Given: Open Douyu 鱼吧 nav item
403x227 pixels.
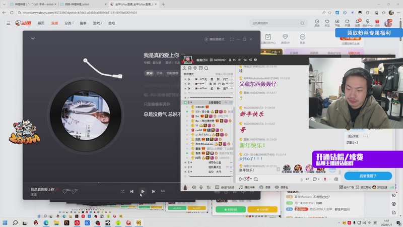Looking at the screenshot, I should 111,23.
